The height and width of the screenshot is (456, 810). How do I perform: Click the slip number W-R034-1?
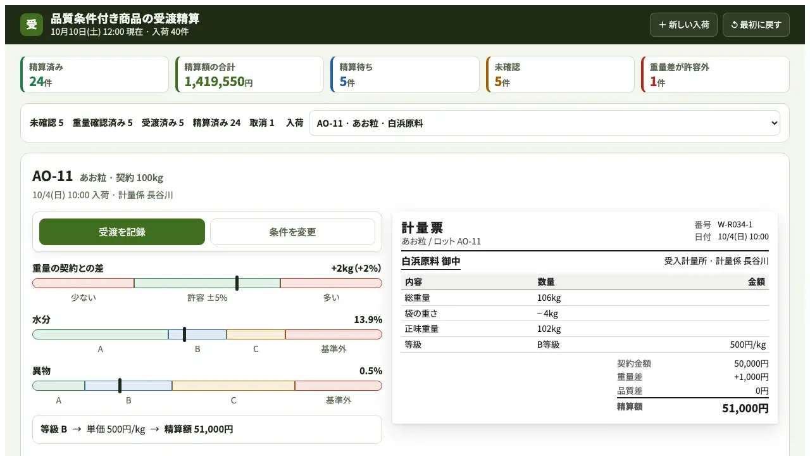[x=735, y=224]
